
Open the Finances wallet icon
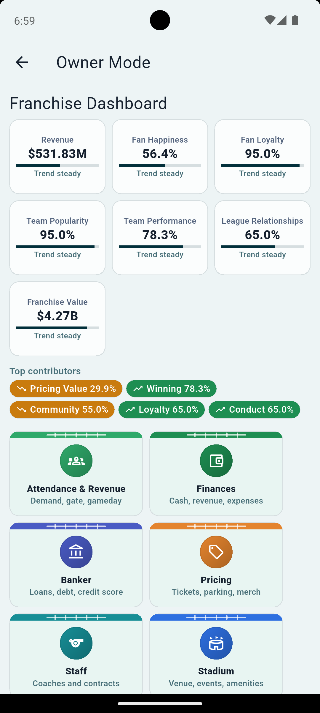click(216, 461)
